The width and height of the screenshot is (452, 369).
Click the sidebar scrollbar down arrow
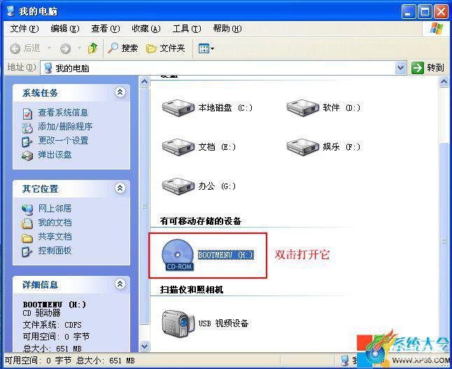pos(144,346)
